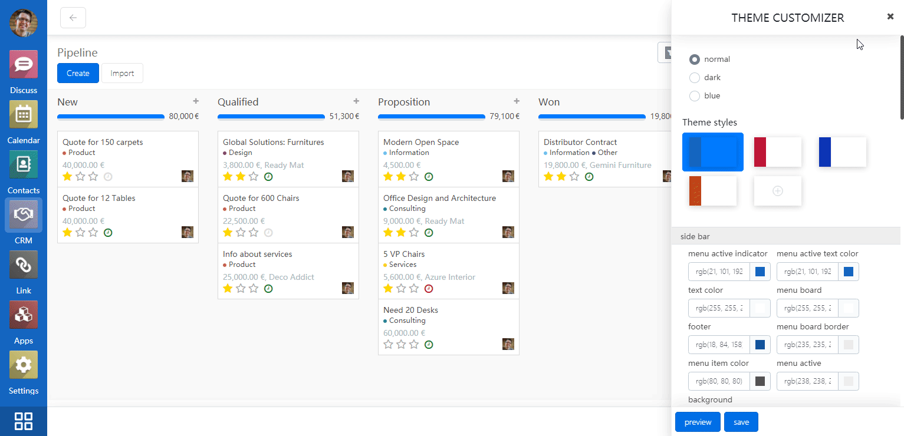This screenshot has height=436, width=904.
Task: Add a record in the New column
Action: coord(196,101)
